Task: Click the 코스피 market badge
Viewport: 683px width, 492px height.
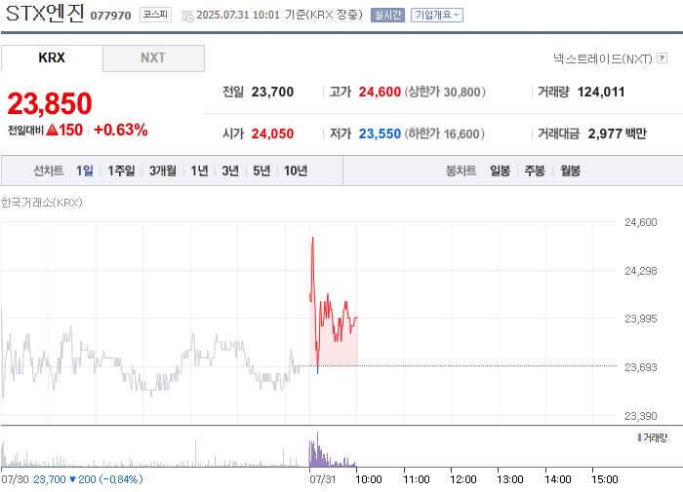Action: point(155,15)
